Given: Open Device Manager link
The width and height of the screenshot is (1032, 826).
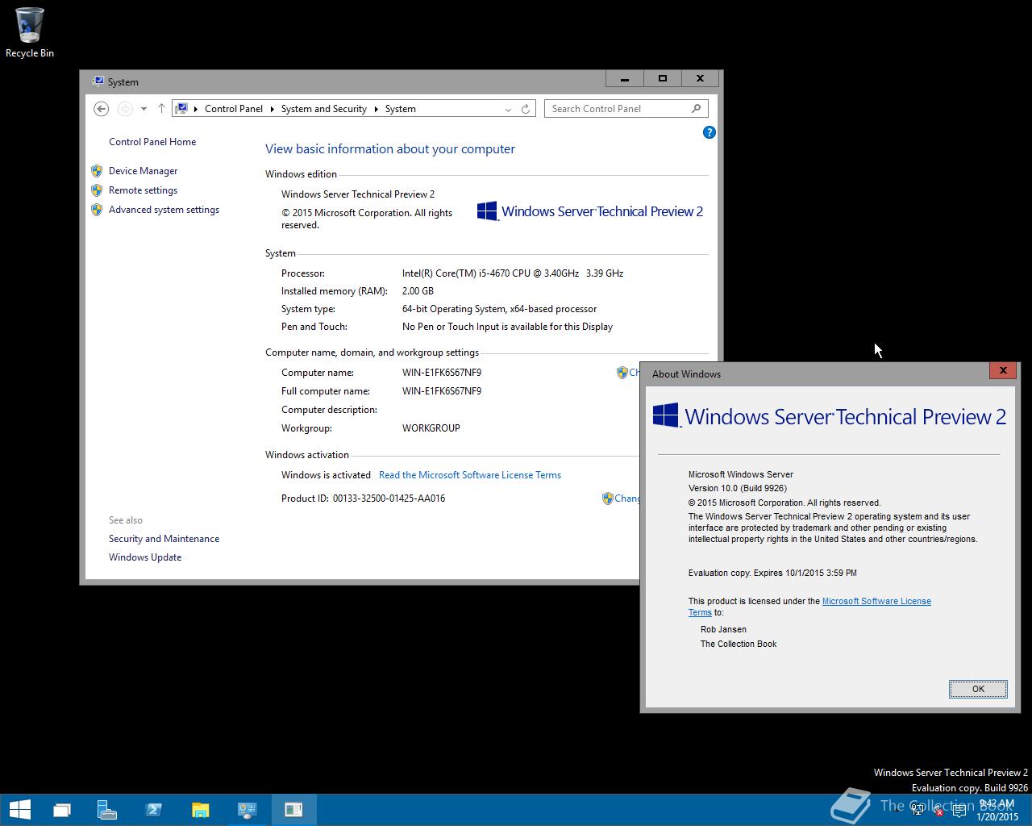Looking at the screenshot, I should pyautogui.click(x=143, y=171).
